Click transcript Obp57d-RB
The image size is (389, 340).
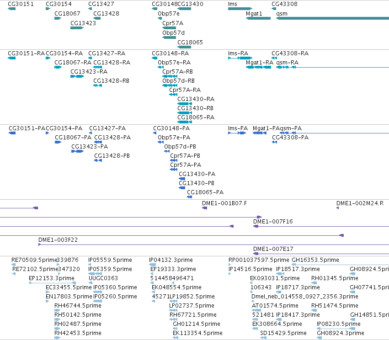(170, 85)
